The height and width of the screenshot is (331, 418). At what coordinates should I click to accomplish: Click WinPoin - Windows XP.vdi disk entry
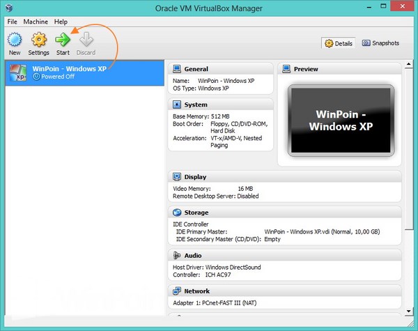pyautogui.click(x=322, y=232)
